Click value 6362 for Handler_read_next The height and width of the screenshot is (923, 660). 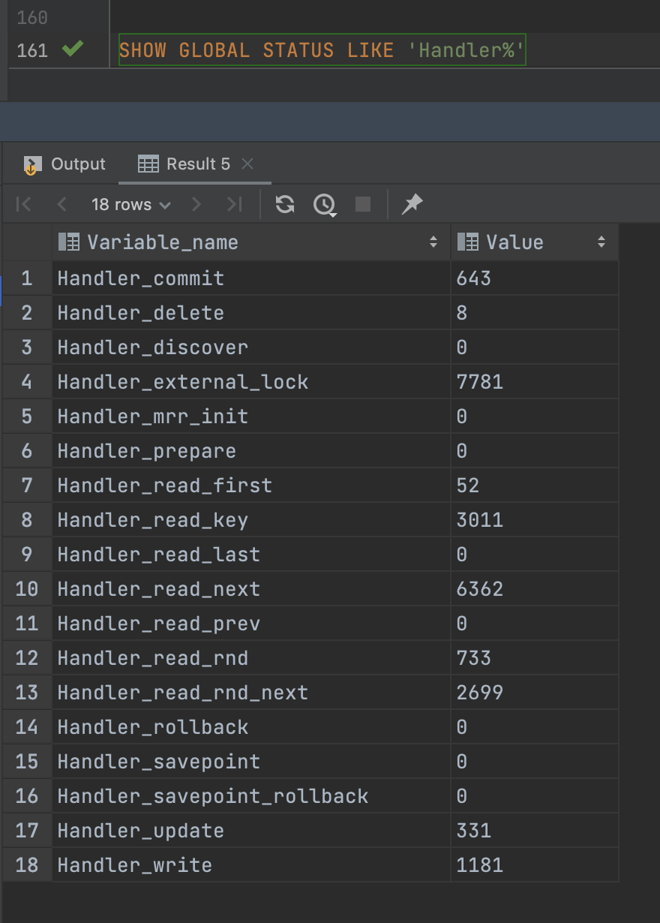click(x=535, y=589)
